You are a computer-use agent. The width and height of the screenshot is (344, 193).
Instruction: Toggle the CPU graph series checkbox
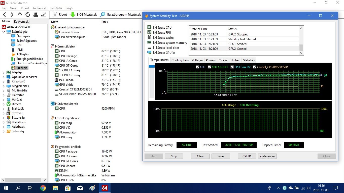pyautogui.click(x=197, y=67)
